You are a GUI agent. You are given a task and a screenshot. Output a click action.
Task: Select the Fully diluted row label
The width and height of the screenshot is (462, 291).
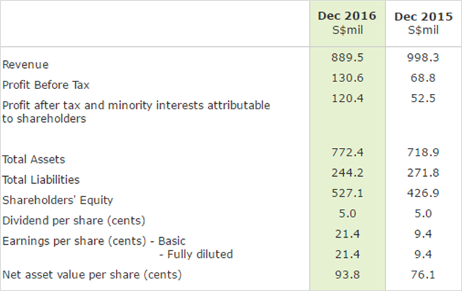click(196, 254)
